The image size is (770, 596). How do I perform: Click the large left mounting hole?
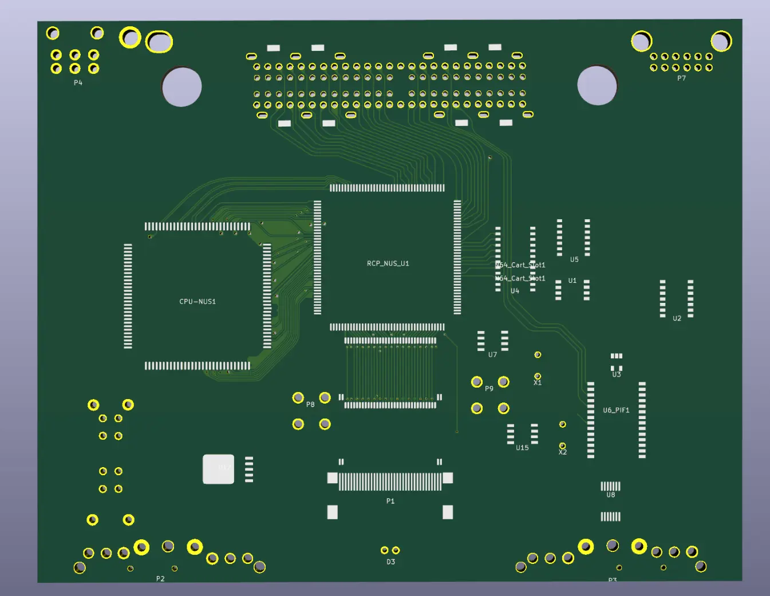point(182,87)
